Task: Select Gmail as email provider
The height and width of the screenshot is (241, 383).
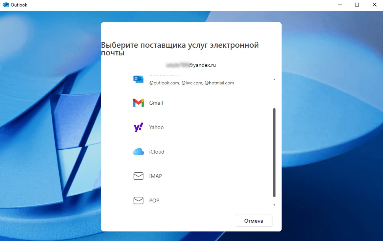Action: click(x=156, y=103)
